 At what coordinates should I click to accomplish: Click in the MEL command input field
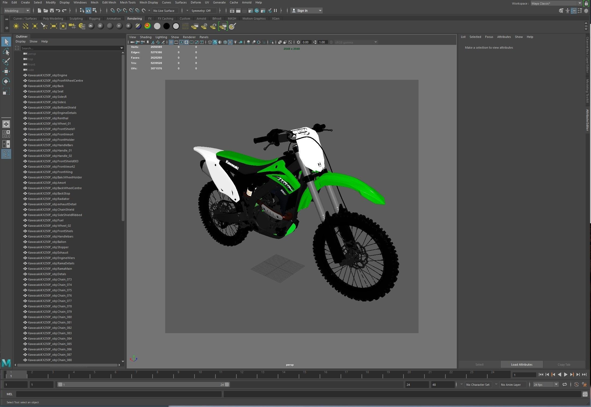[119, 394]
